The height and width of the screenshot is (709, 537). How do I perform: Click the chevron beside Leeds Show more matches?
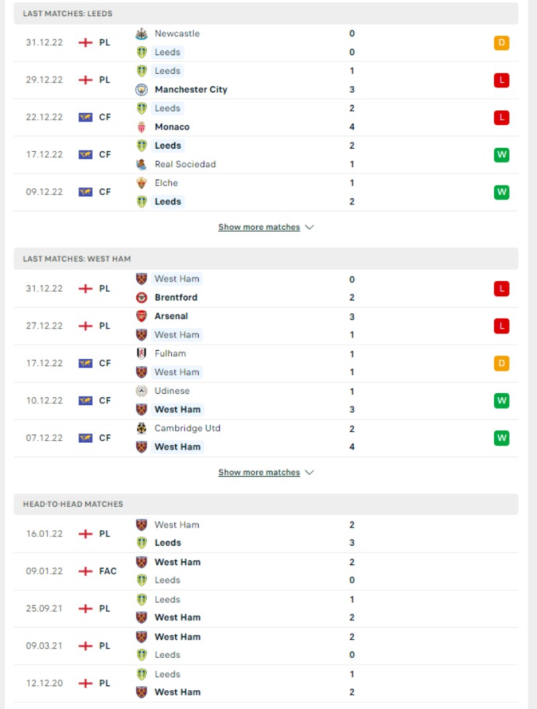309,227
